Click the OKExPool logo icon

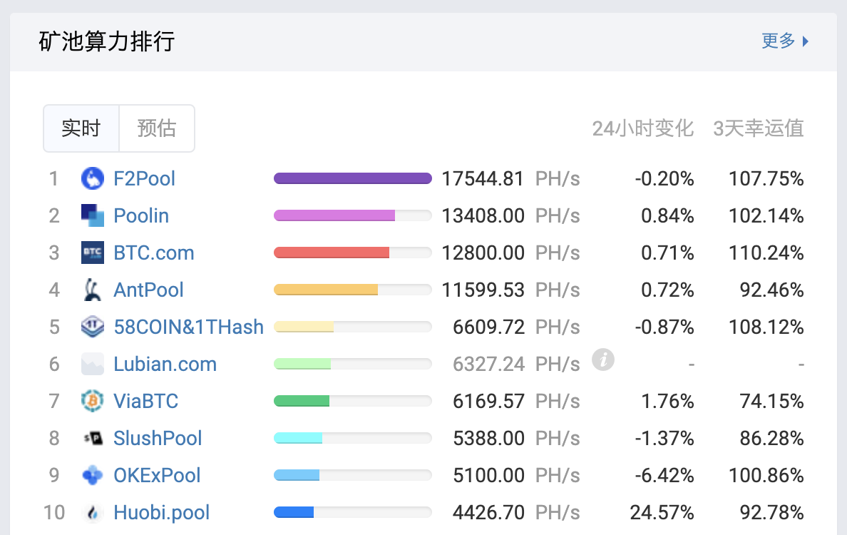point(93,475)
